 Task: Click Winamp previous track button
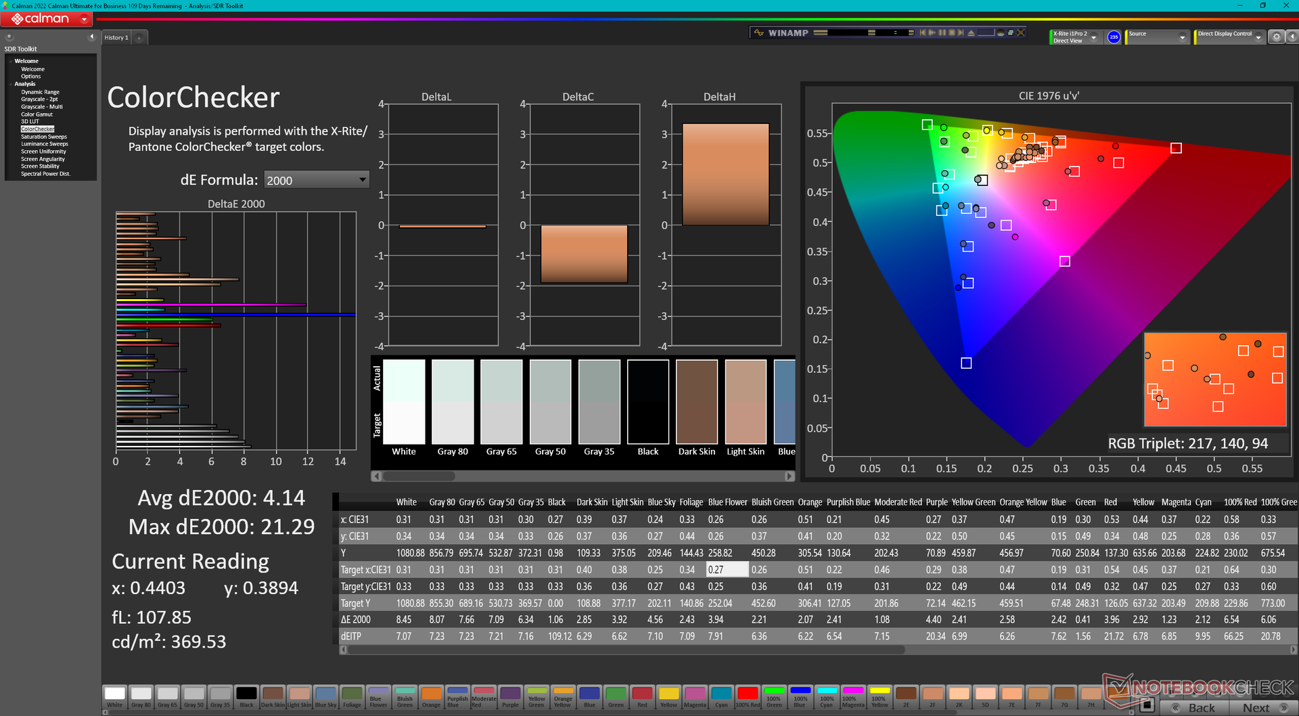922,32
